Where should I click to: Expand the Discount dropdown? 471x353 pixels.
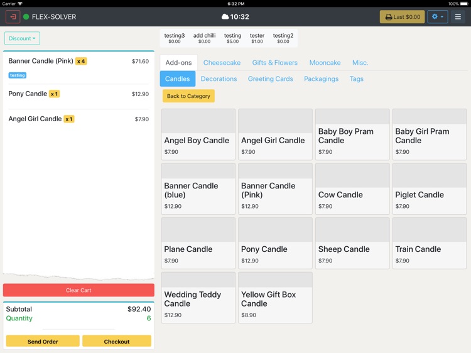[22, 38]
